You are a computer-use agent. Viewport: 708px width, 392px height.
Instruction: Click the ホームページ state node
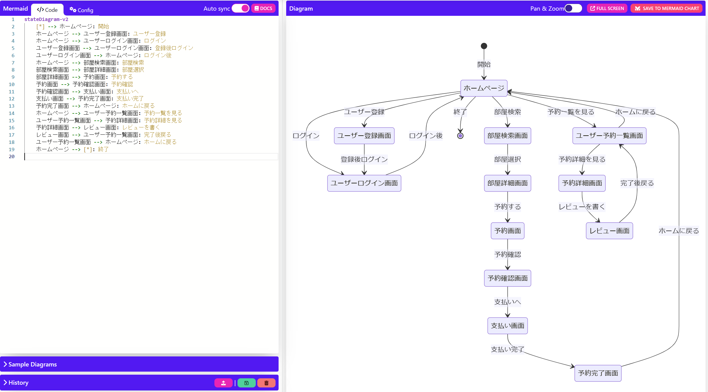(484, 88)
